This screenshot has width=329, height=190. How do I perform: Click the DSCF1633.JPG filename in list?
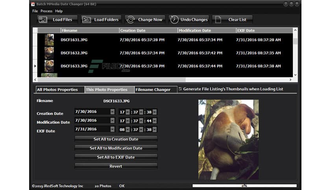click(x=74, y=66)
